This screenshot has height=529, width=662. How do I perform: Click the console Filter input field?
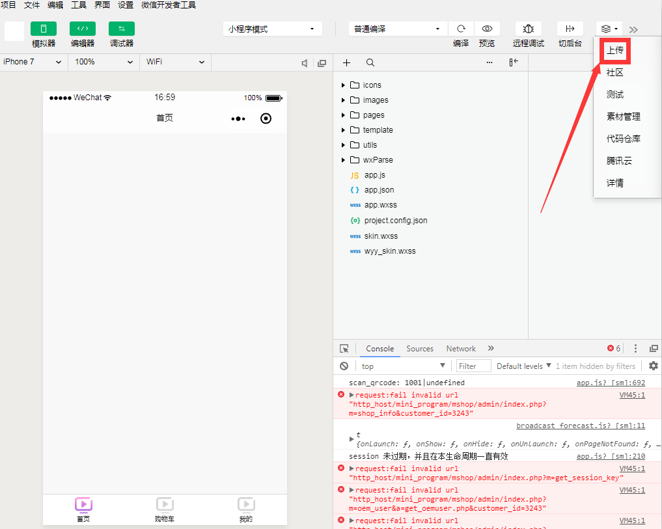point(473,366)
